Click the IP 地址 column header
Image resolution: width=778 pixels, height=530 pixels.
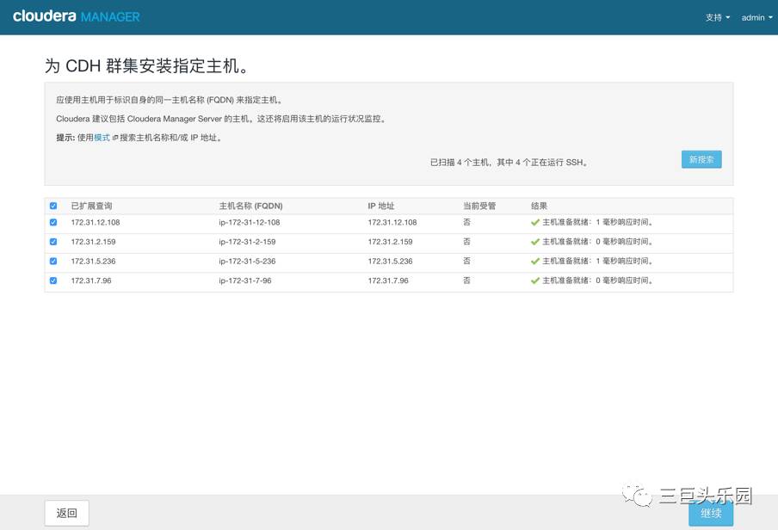380,206
